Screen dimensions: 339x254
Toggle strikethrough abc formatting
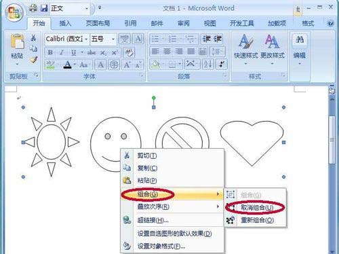92,52
